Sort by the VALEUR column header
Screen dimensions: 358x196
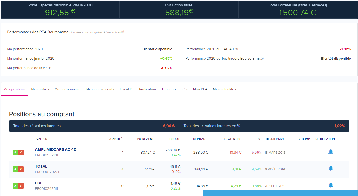[x=42, y=139]
